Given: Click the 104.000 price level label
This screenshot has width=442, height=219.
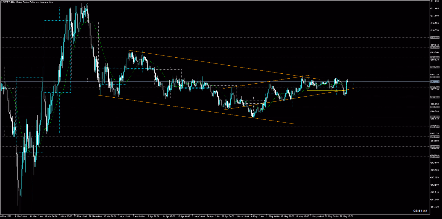Looking at the screenshot, I should 435,157.
